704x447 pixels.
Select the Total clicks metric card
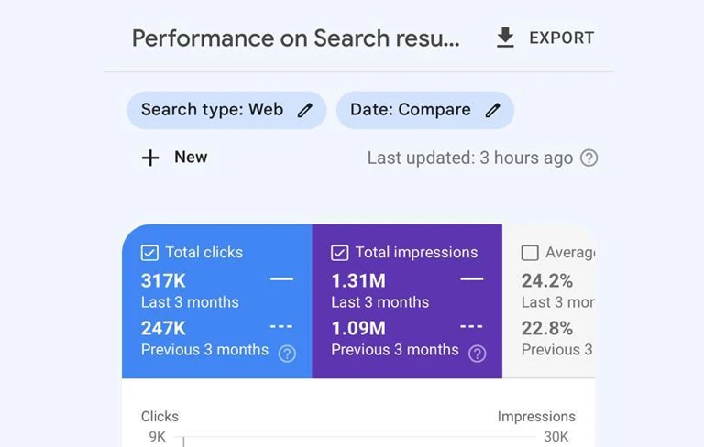(x=217, y=301)
